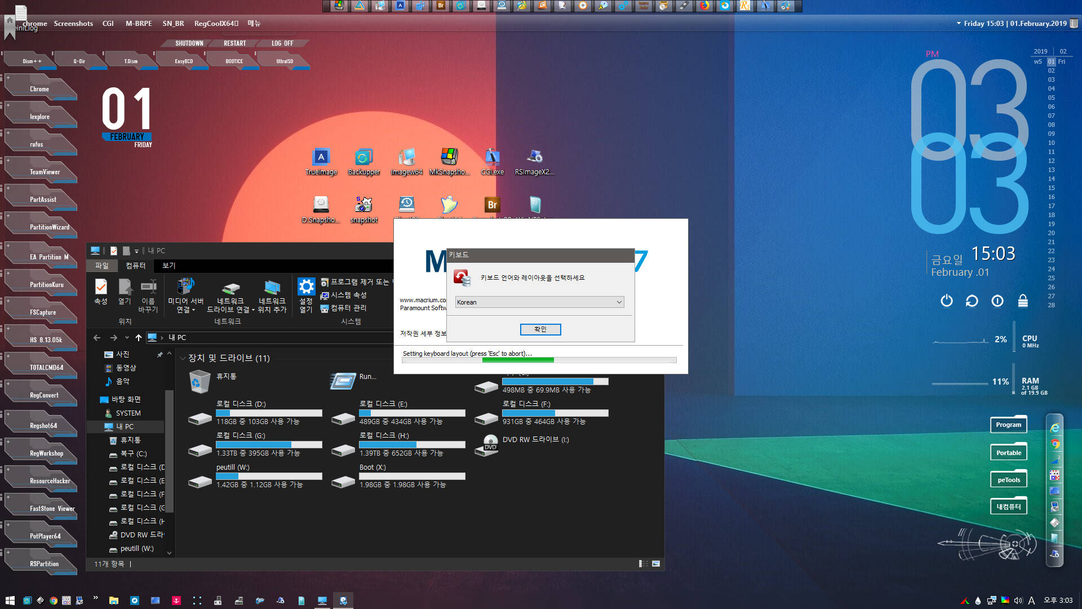
Task: Launch the MkSnapshot desktop shortcut
Action: coord(449,162)
